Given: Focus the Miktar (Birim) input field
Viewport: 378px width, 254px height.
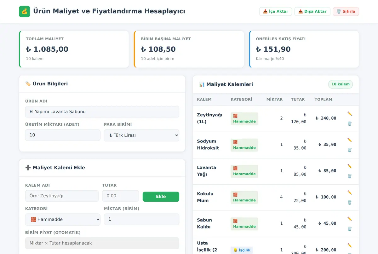Looking at the screenshot, I should click(141, 219).
